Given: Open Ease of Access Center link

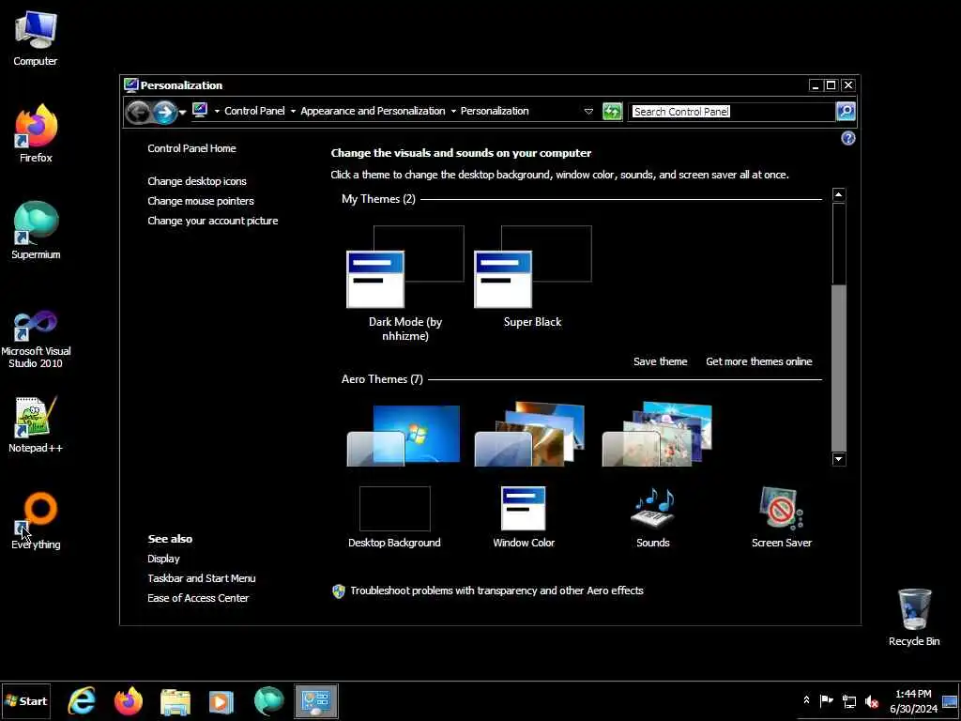Looking at the screenshot, I should pos(198,598).
